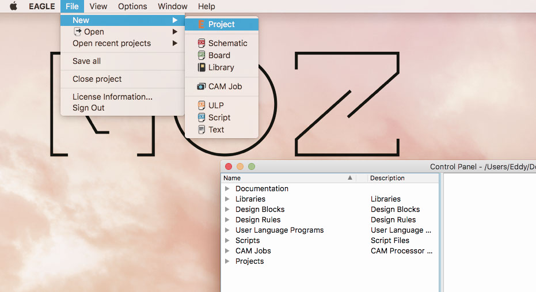Image resolution: width=536 pixels, height=292 pixels.
Task: Open the Window menu
Action: coord(172,6)
